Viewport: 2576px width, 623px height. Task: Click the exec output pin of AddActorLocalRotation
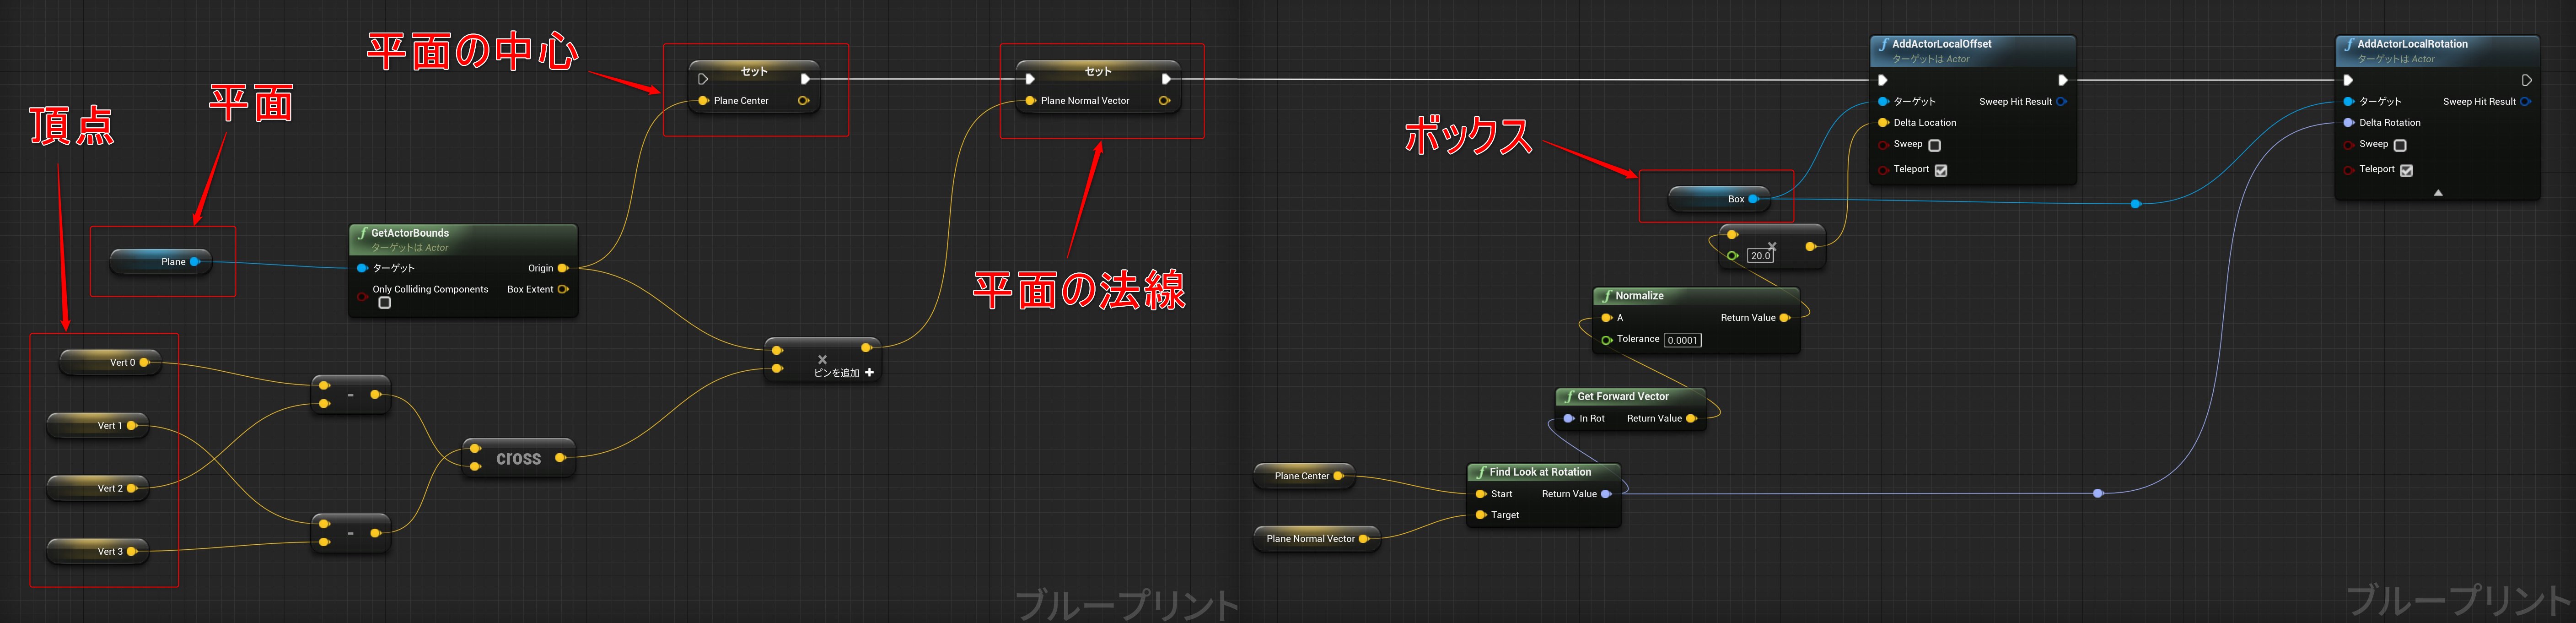(2526, 80)
